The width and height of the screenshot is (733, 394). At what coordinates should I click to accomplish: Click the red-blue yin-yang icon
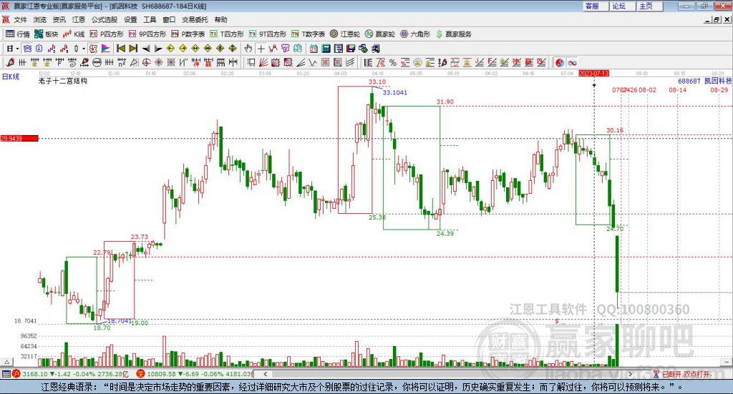coord(560,62)
